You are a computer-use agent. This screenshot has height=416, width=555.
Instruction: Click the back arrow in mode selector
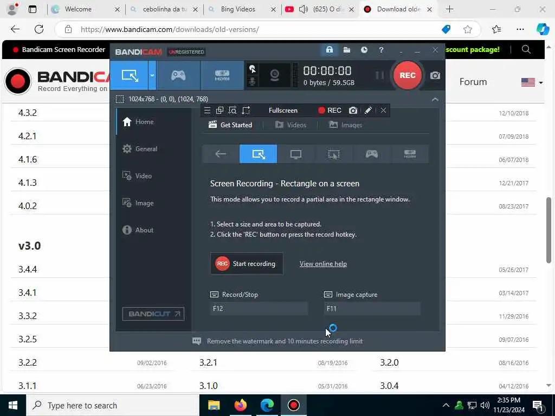point(221,154)
